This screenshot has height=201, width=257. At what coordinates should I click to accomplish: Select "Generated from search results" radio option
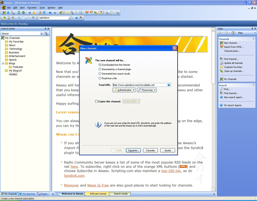pos(100,74)
